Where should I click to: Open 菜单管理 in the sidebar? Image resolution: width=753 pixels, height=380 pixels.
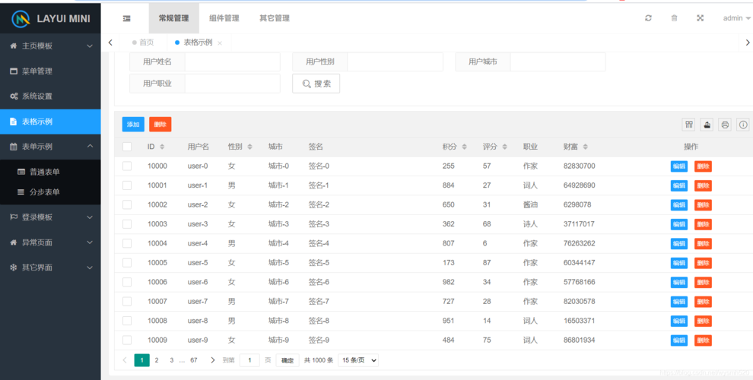[x=50, y=71]
